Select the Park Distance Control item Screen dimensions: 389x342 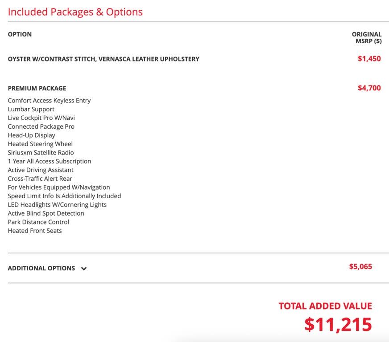click(38, 222)
